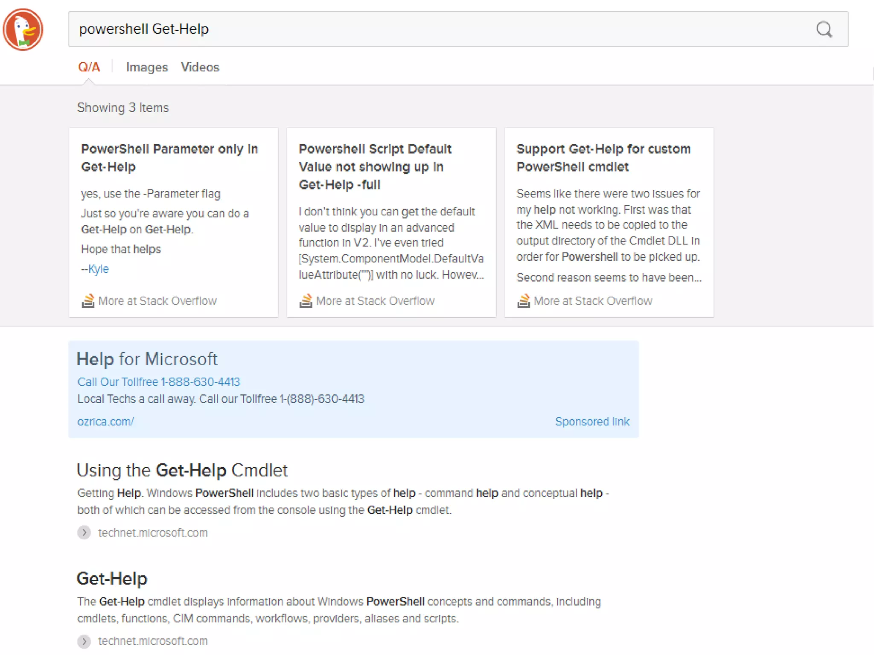Open 'Powershell Script Default Value' card title
This screenshot has width=874, height=655.
tap(375, 166)
